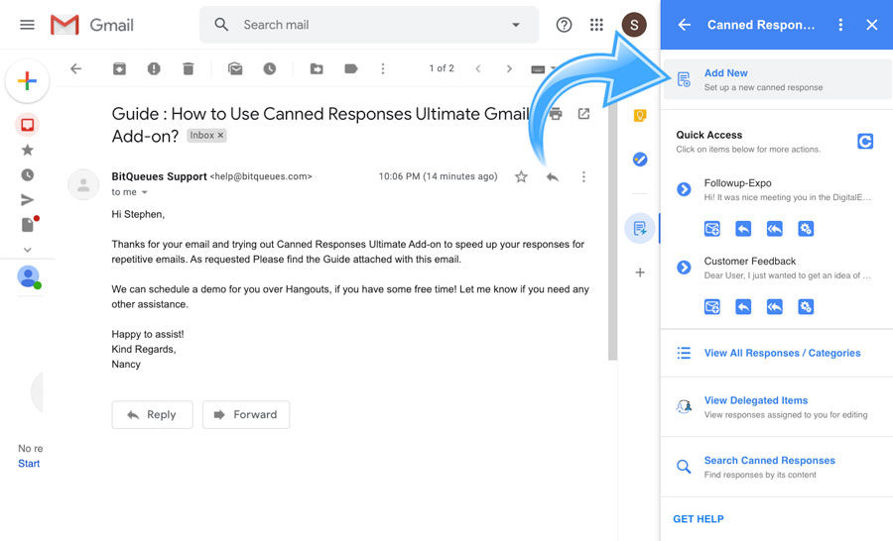Screen dimensions: 893x541
Task: Refresh the Quick Access list
Action: click(865, 142)
